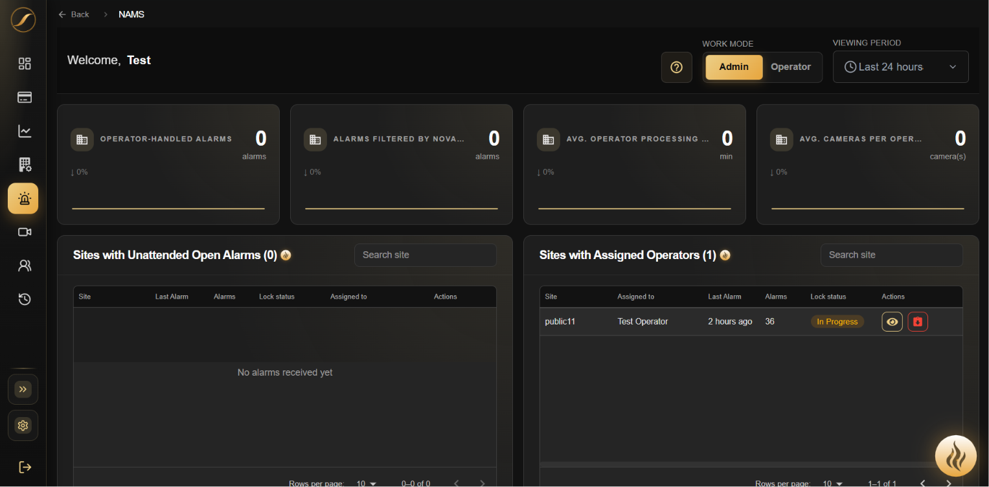989x487 pixels.
Task: Open the dashboard grid icon in sidebar
Action: click(x=25, y=63)
